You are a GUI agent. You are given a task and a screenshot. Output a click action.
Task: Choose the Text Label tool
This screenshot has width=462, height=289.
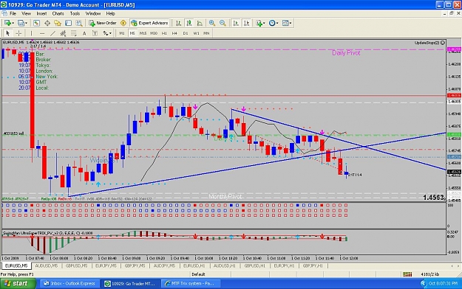(x=95, y=33)
